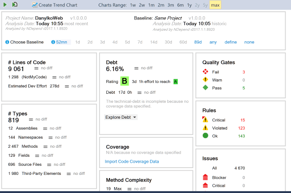
Task: Click the 2 467 Methods row
Action: pyautogui.click(x=35, y=146)
